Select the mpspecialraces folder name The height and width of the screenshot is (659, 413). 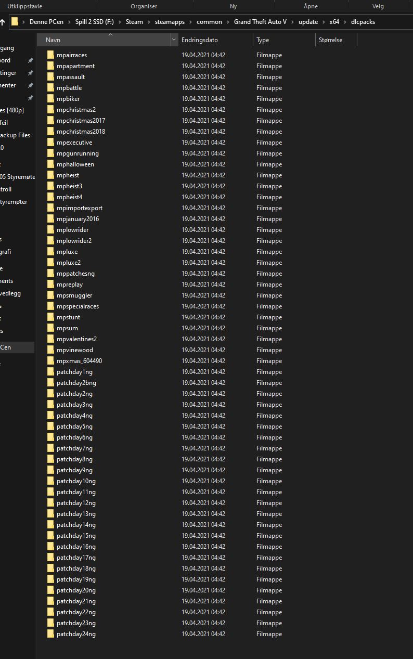tap(78, 306)
